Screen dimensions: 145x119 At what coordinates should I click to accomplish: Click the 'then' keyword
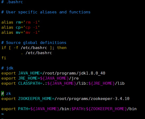tap(62, 48)
